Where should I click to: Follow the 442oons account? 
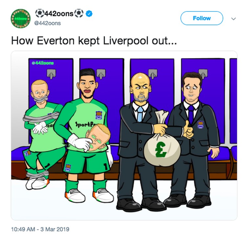pos(202,18)
